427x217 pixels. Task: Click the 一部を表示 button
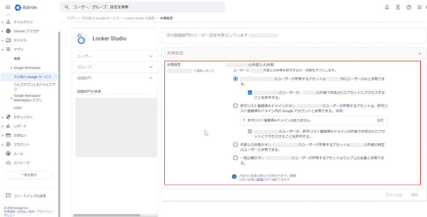[x=29, y=175]
